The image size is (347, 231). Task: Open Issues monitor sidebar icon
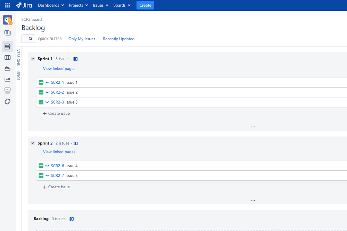(x=8, y=90)
